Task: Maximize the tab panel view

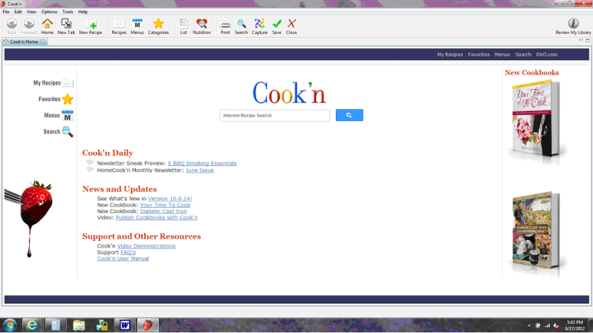Action: coord(588,40)
